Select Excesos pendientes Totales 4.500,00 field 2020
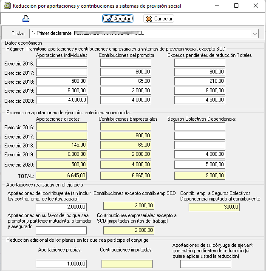 point(200,100)
